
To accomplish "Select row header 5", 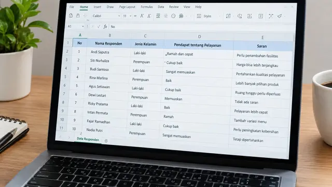I will (x=65, y=76).
